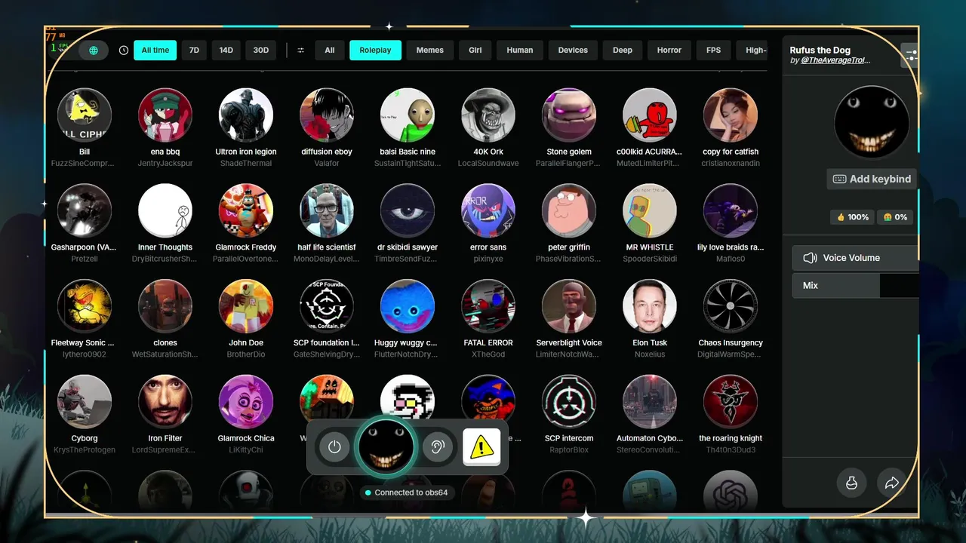
Task: Select the Horror category chip
Action: point(669,51)
